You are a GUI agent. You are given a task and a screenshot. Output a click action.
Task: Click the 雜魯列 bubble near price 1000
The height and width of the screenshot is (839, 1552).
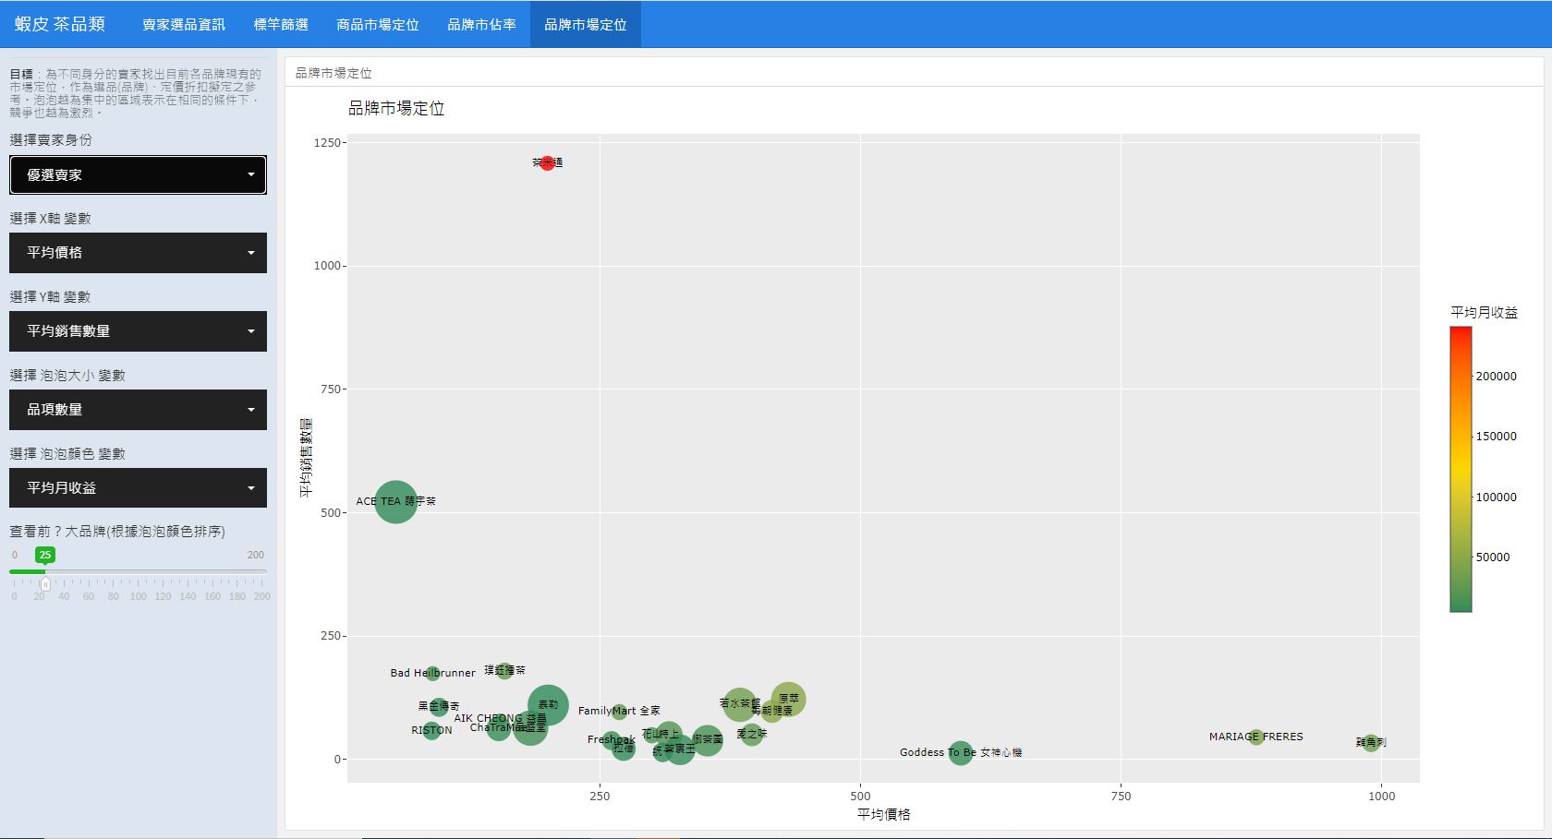pos(1371,742)
